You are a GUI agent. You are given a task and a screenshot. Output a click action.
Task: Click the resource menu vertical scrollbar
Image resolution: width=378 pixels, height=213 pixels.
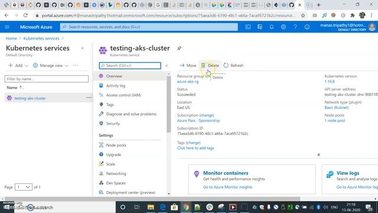pos(168,104)
